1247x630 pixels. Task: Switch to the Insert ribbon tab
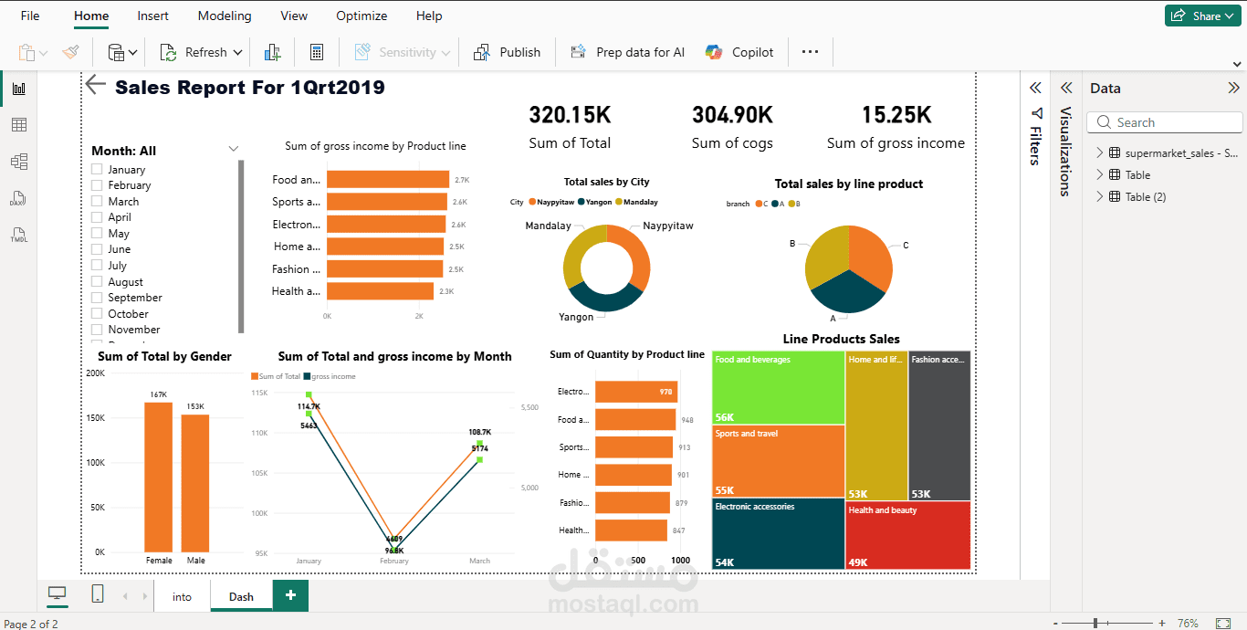(152, 16)
